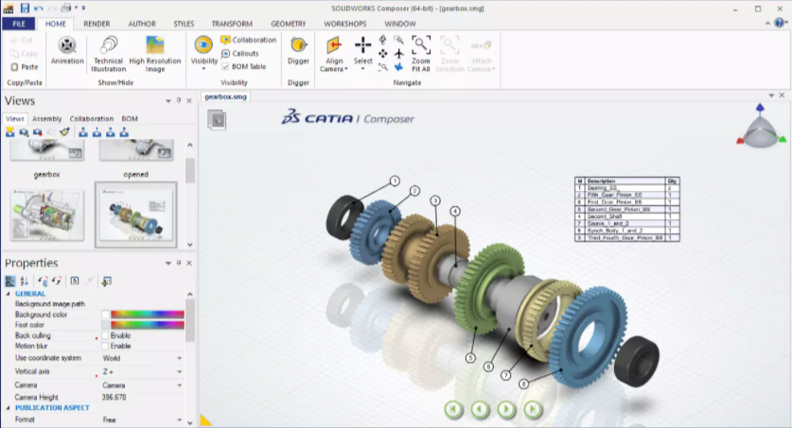Toggle Callouts visibility
The height and width of the screenshot is (428, 792).
click(x=240, y=54)
